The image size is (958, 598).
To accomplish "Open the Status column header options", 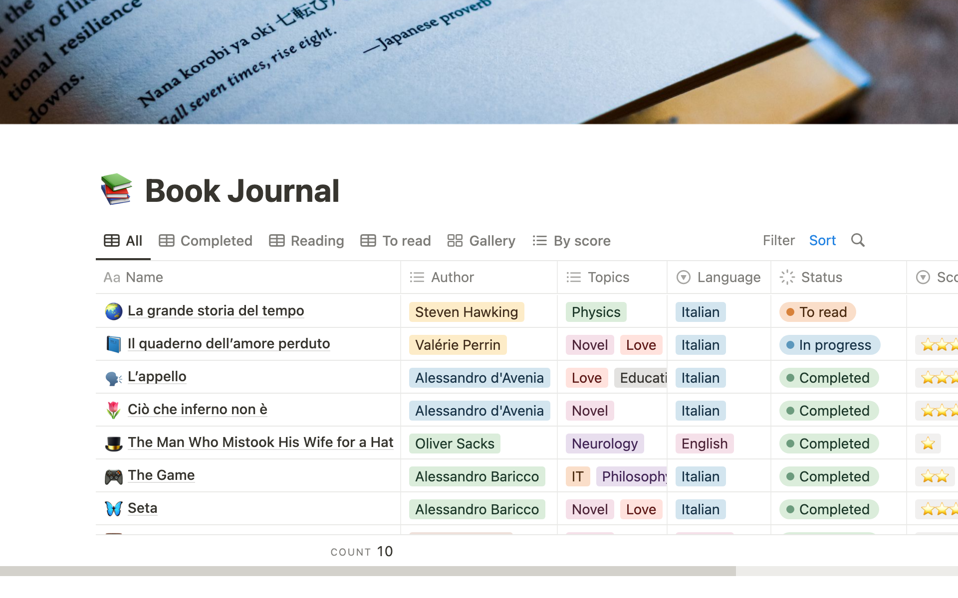I will click(821, 277).
